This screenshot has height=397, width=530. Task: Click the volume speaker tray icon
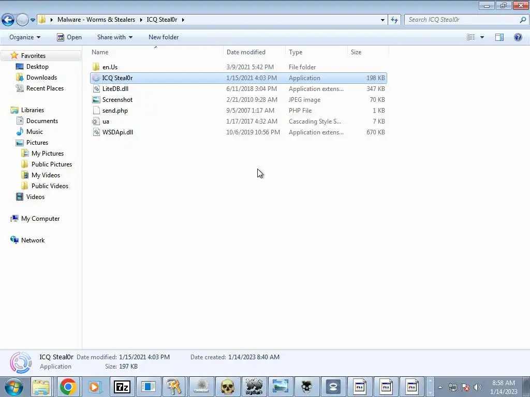pyautogui.click(x=477, y=387)
